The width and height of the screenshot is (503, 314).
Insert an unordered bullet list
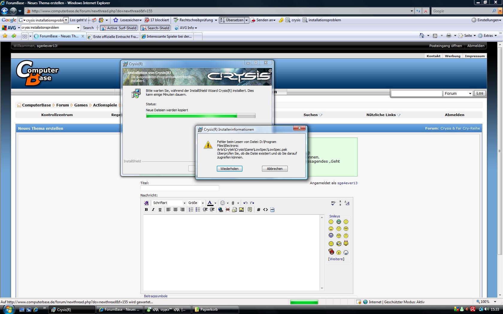pyautogui.click(x=198, y=210)
